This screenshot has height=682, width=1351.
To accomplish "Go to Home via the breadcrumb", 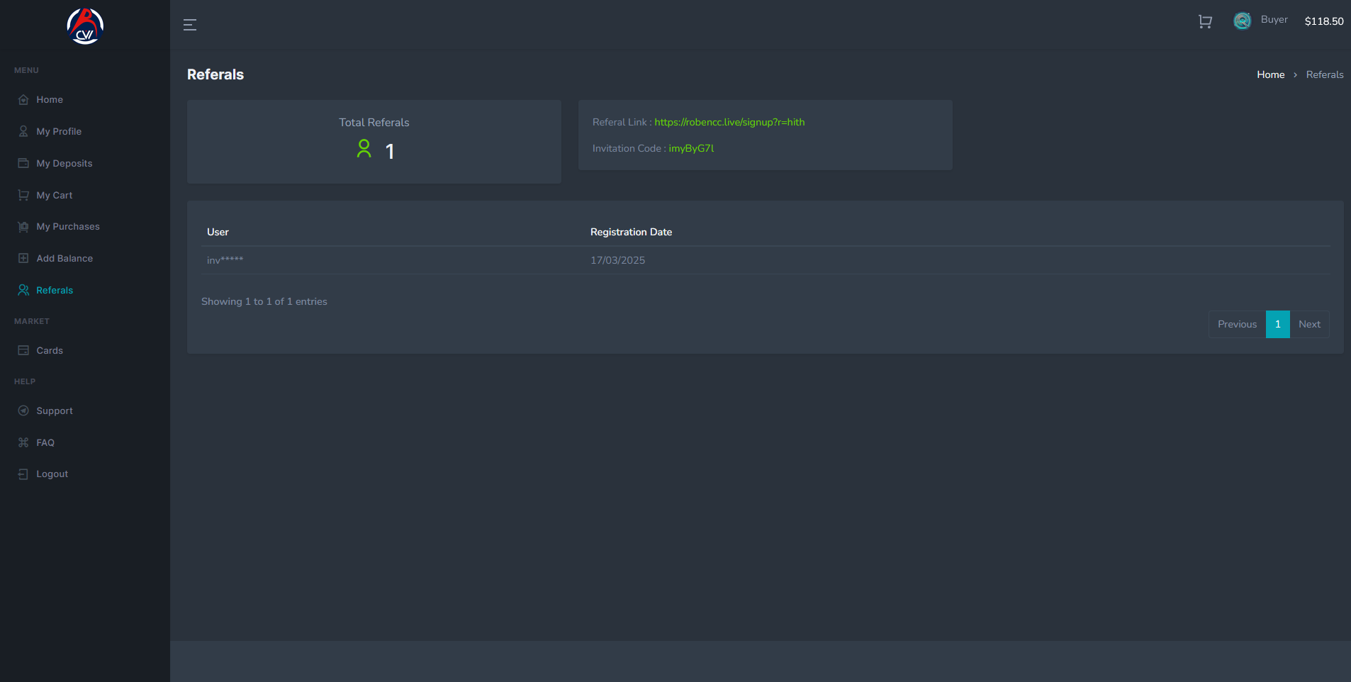I will (1271, 75).
